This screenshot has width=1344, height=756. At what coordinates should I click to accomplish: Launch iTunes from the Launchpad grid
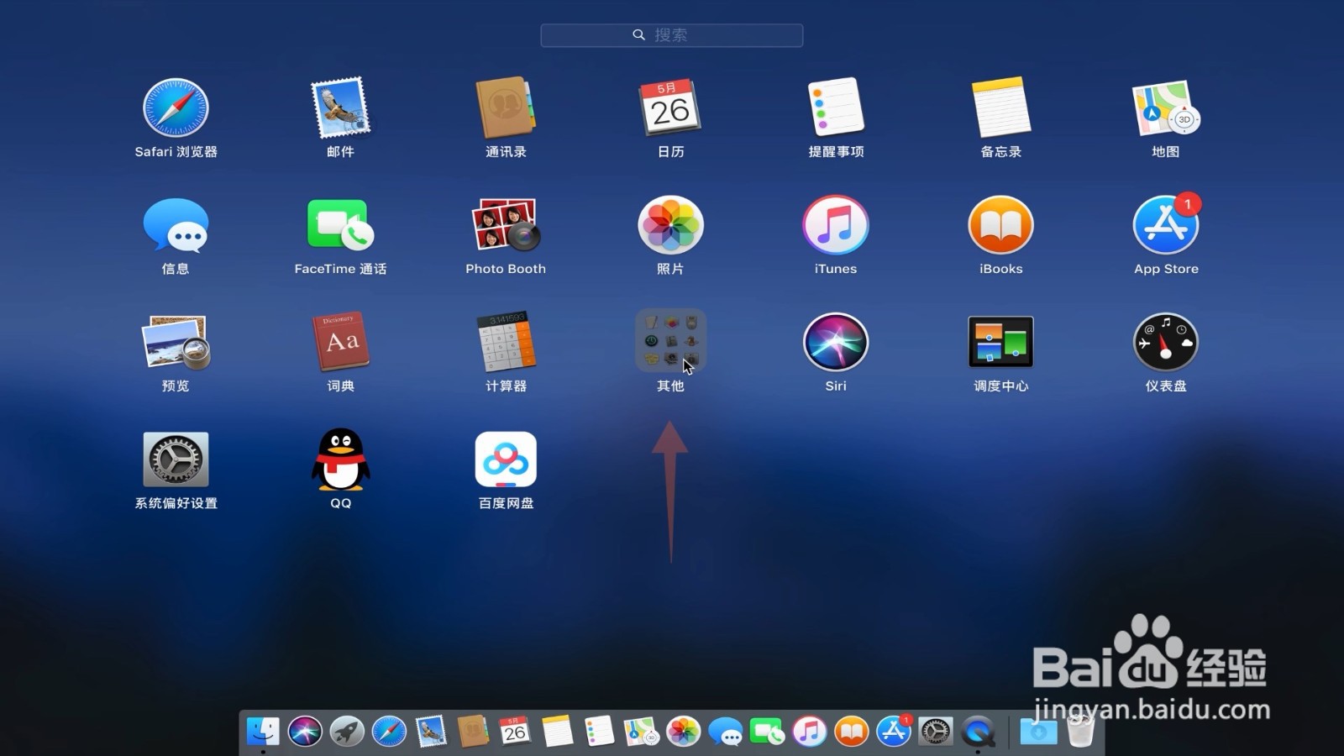pos(836,225)
